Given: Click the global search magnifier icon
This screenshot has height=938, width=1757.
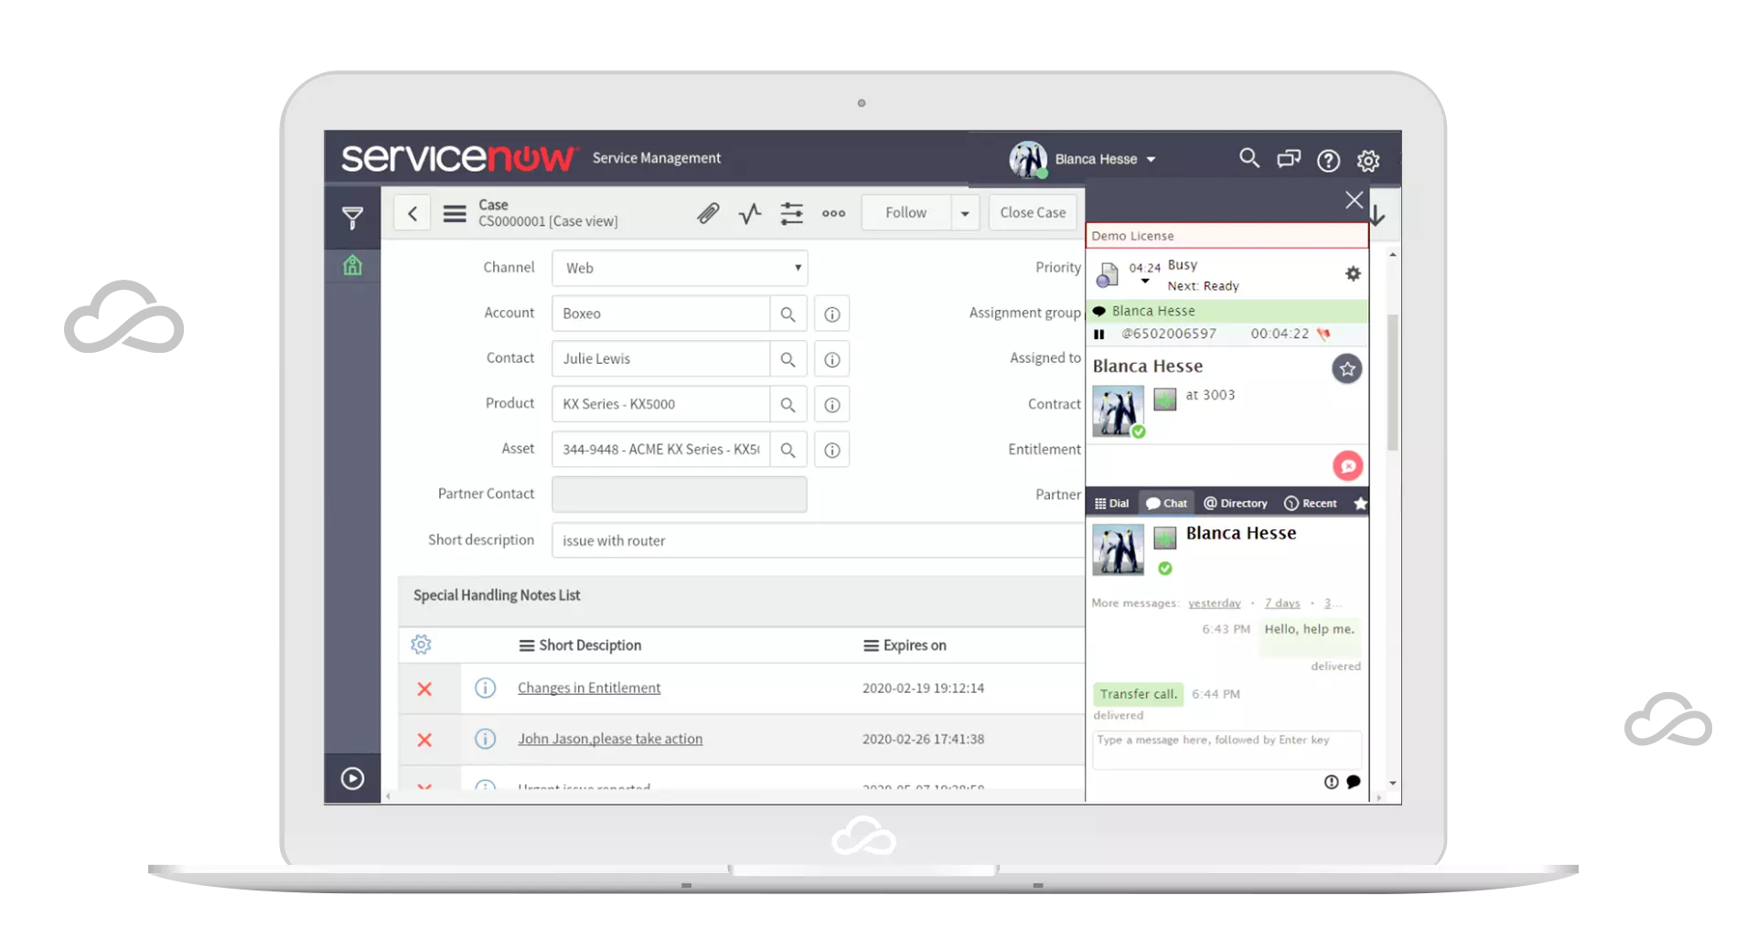Looking at the screenshot, I should (1249, 158).
